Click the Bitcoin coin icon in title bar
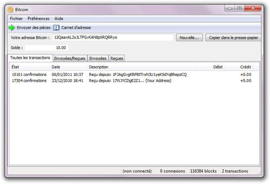Viewport: 270px width, 184px height. pyautogui.click(x=10, y=10)
